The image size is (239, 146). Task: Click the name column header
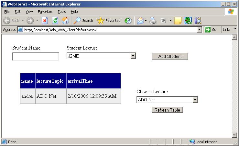click(x=28, y=81)
